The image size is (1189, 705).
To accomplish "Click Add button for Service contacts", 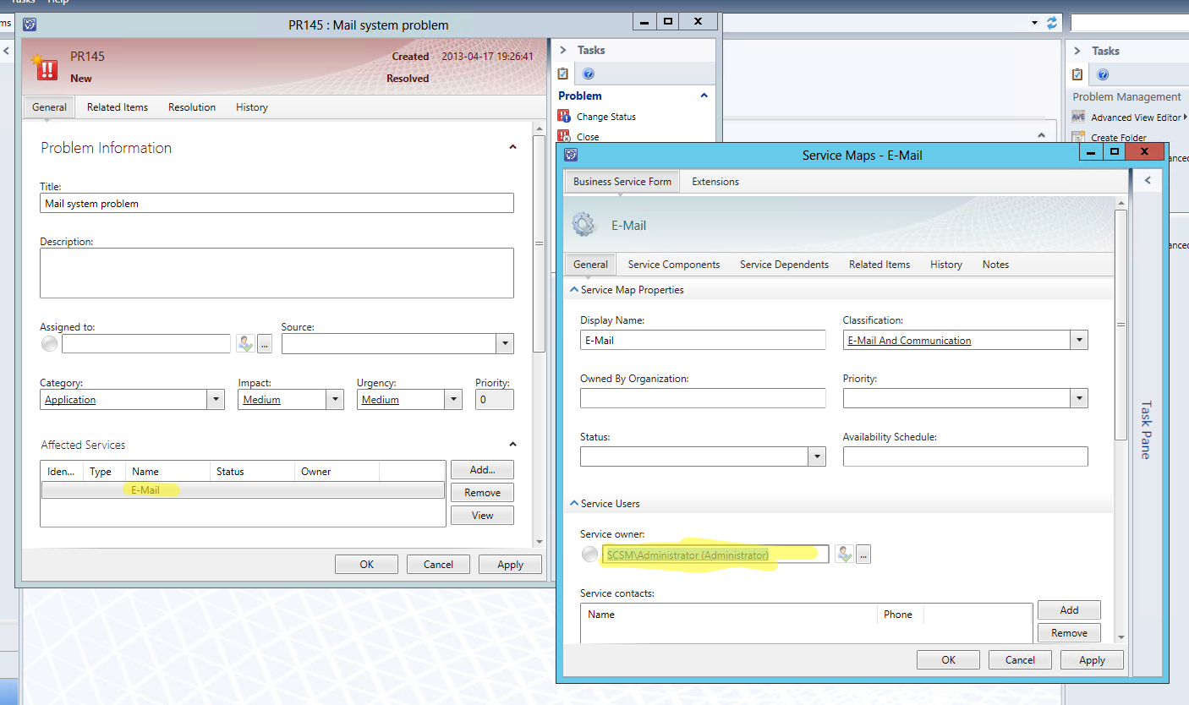I will click(1069, 610).
